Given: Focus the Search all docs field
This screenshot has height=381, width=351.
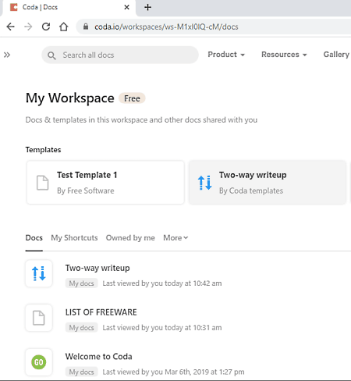Looking at the screenshot, I should (120, 55).
